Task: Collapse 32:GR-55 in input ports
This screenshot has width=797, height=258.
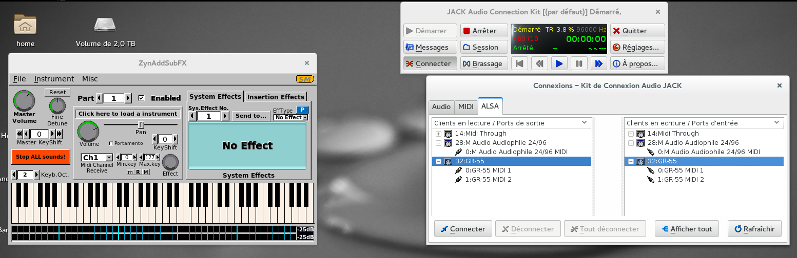Action: (x=631, y=161)
